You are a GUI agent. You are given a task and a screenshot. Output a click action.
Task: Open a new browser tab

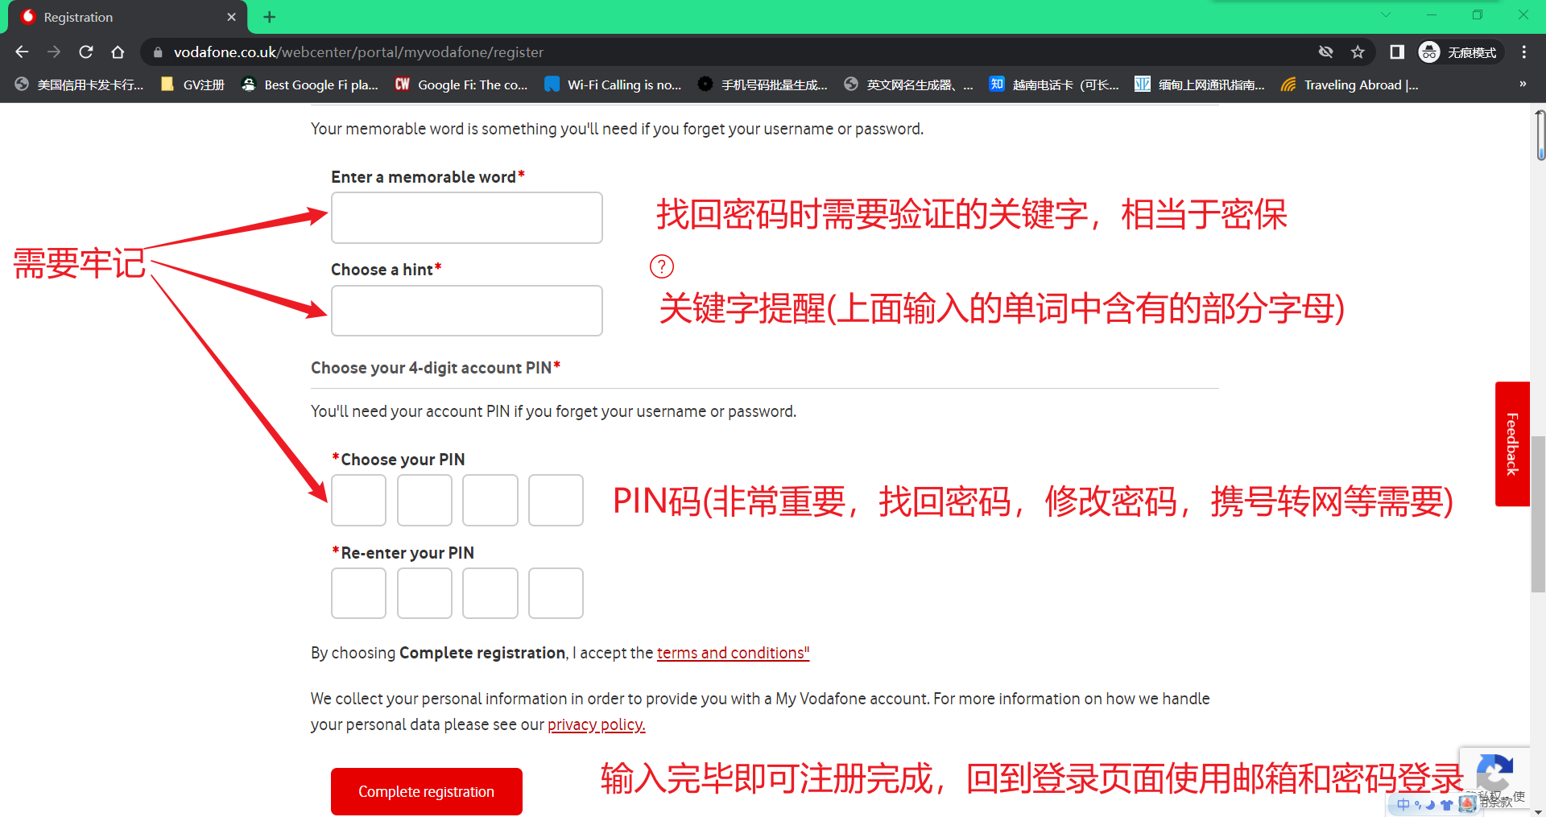point(269,17)
